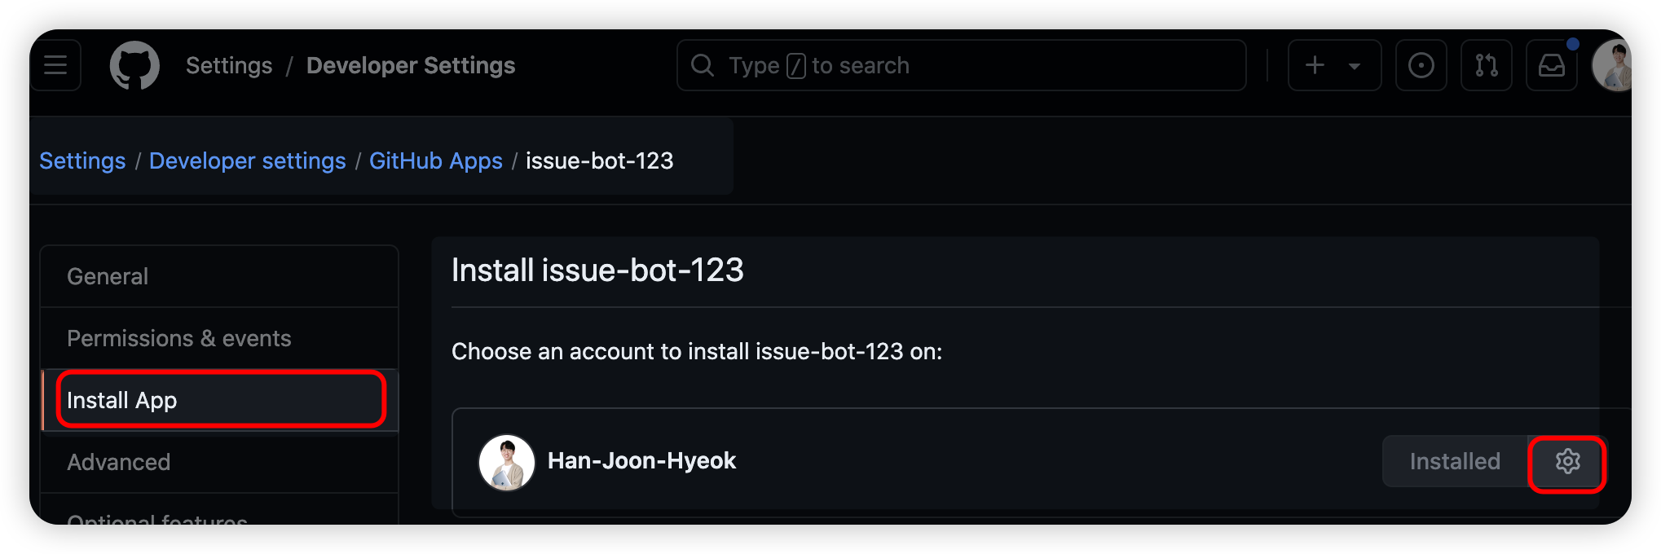Click the gear icon beside Installed
This screenshot has width=1661, height=554.
[x=1567, y=462]
